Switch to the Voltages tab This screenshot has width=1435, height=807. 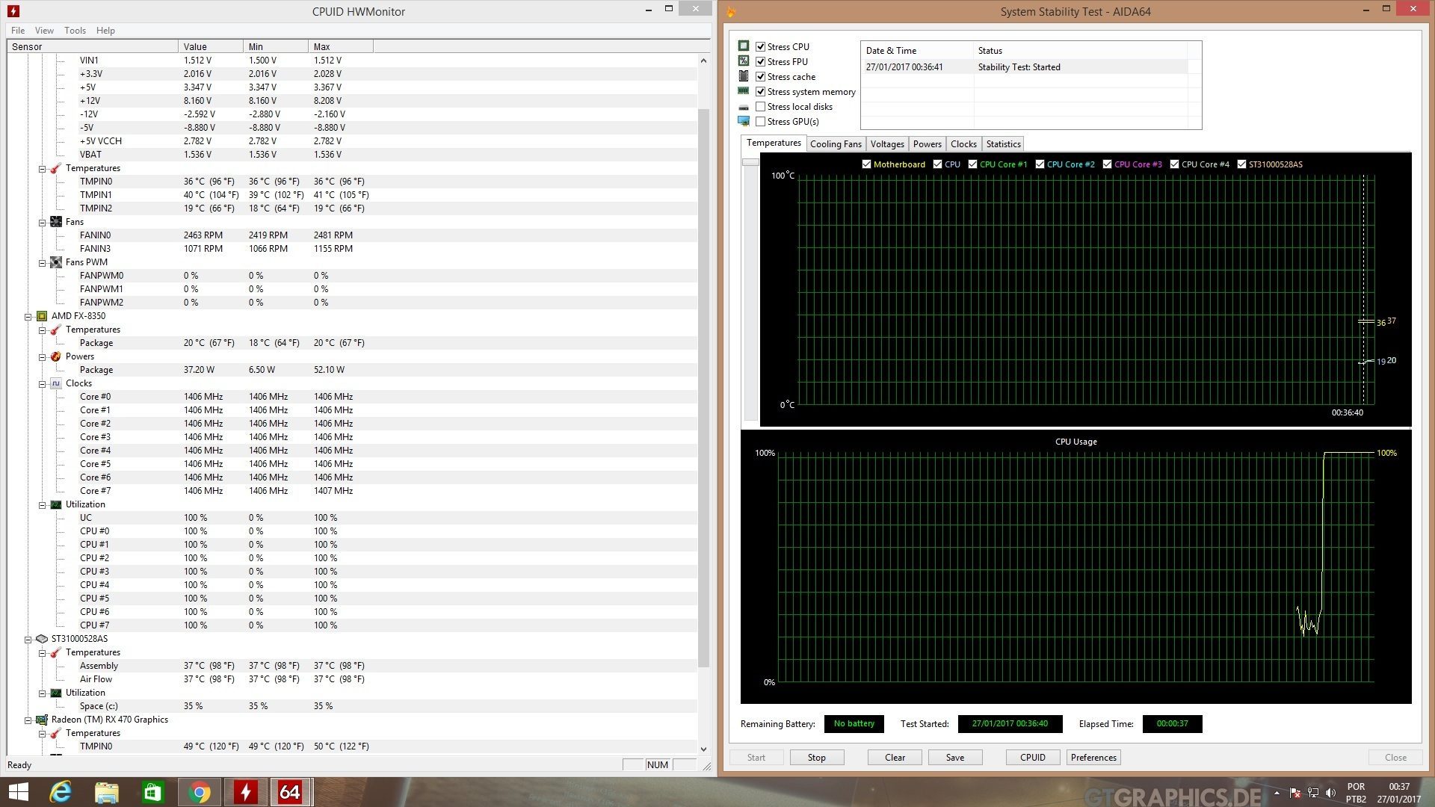[x=887, y=144]
